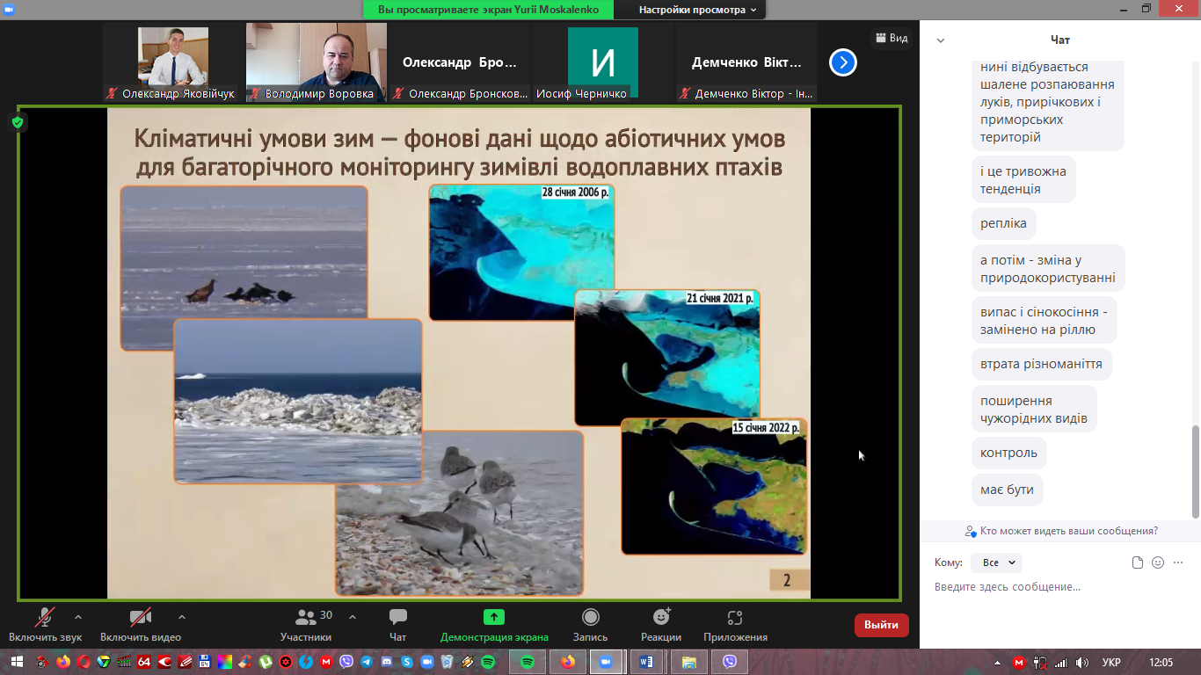Click the attach file icon in chat
The height and width of the screenshot is (675, 1201).
[x=1138, y=562]
